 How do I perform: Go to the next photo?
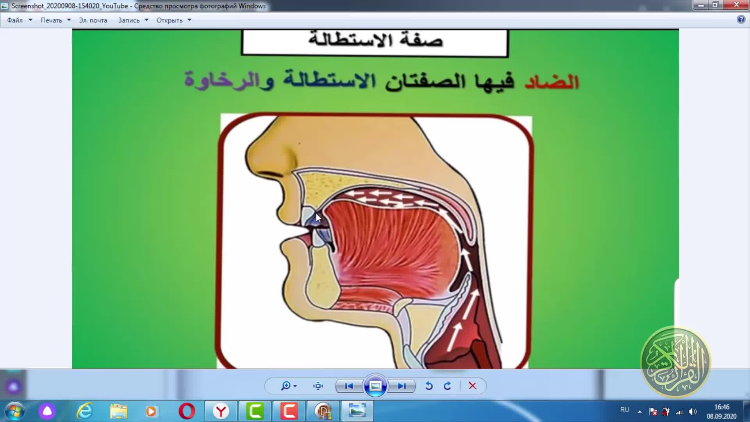click(402, 386)
